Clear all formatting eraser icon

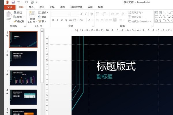[92, 14]
